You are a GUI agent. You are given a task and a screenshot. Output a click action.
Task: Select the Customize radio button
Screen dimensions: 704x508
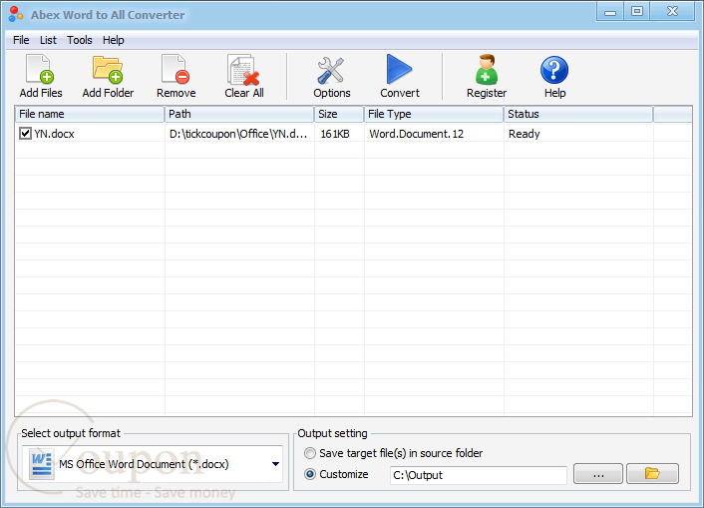click(x=310, y=474)
